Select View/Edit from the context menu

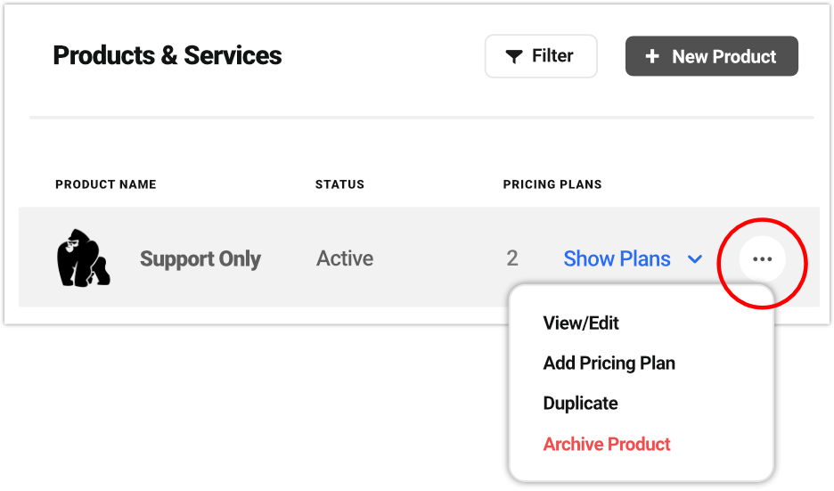[x=581, y=323]
